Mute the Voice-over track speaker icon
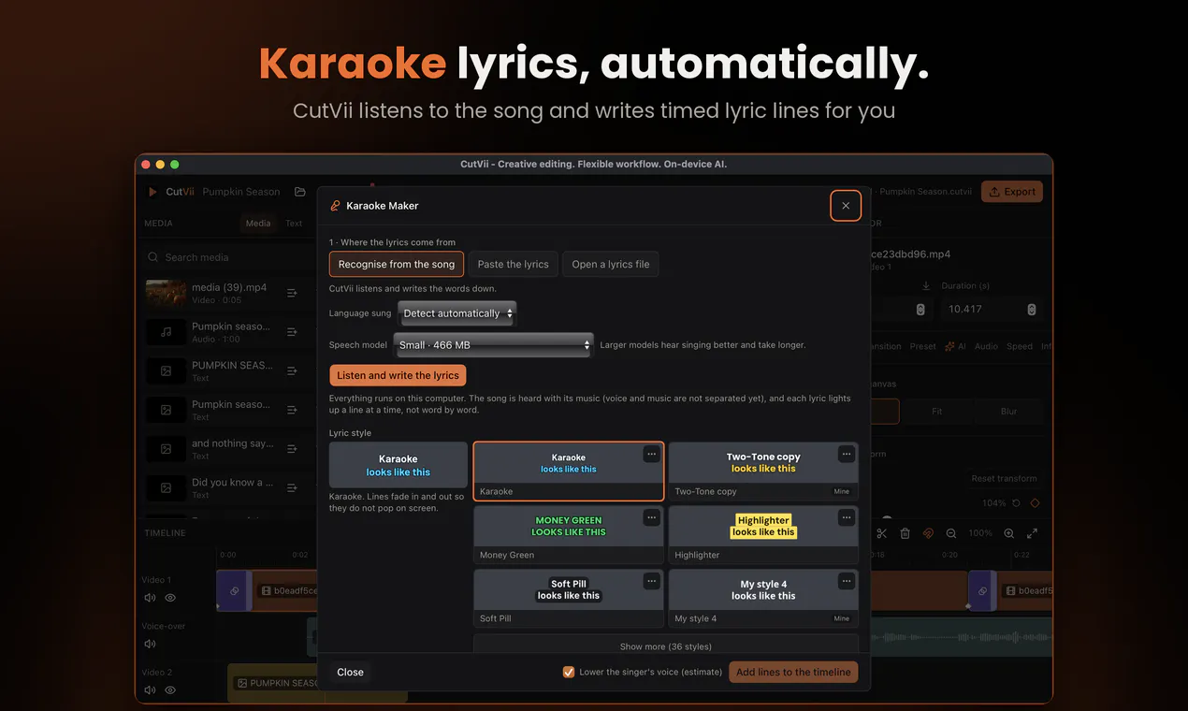 (x=150, y=644)
